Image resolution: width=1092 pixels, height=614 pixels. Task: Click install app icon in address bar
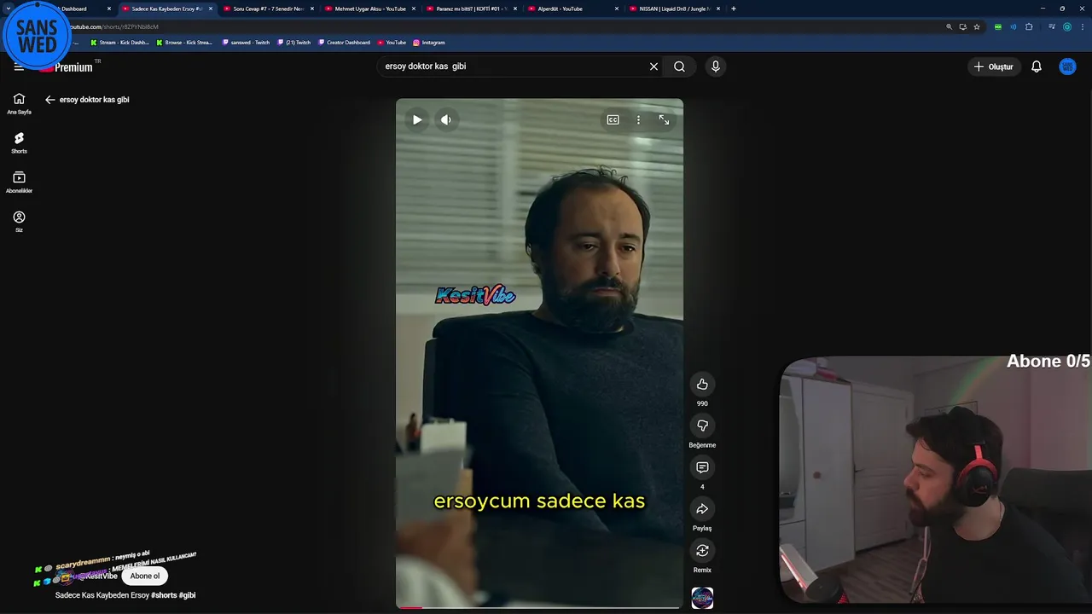tap(962, 26)
